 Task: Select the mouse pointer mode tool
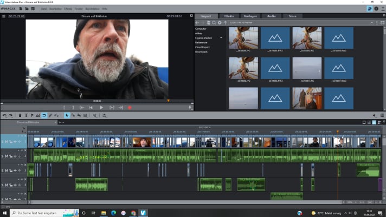pos(67,115)
